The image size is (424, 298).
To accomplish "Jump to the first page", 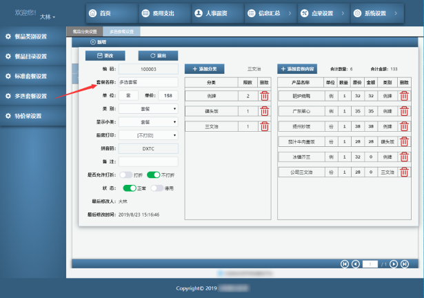I will pos(345,264).
